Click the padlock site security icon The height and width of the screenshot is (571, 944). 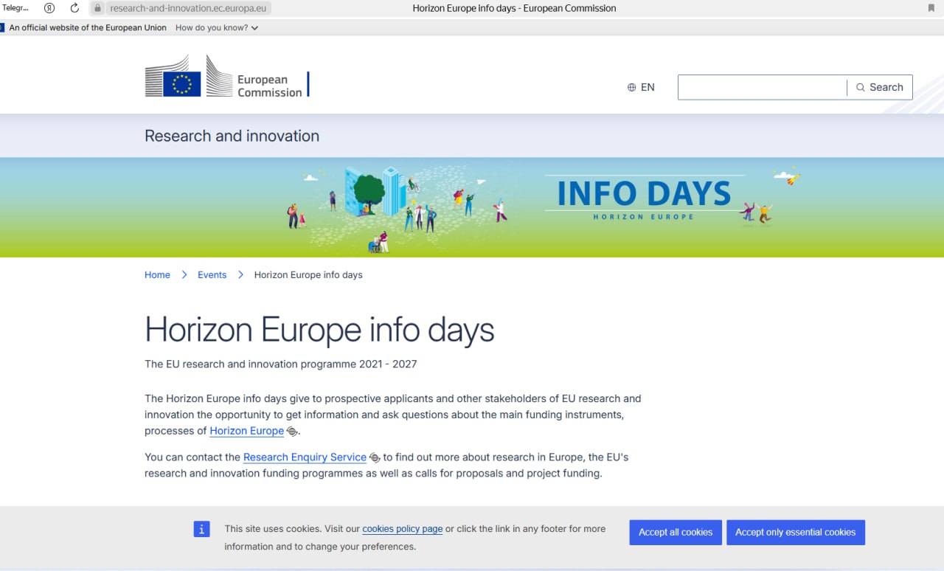[97, 8]
